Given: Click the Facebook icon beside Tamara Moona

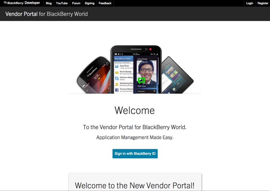Looking at the screenshot, I should pos(117,90).
